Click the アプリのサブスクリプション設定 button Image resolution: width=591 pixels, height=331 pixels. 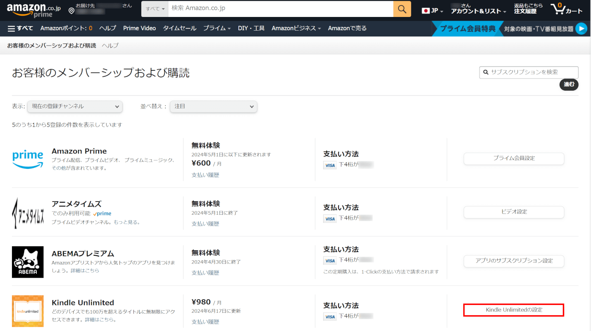514,261
